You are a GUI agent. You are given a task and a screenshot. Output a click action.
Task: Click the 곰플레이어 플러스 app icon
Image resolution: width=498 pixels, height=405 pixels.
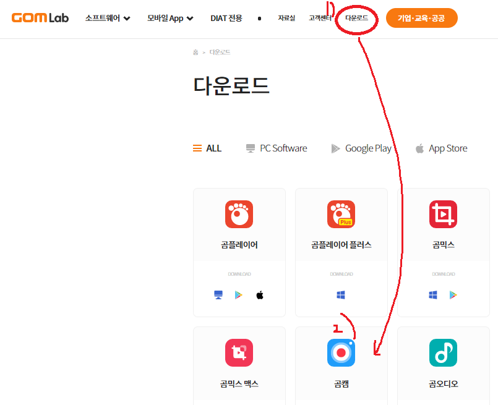click(341, 214)
